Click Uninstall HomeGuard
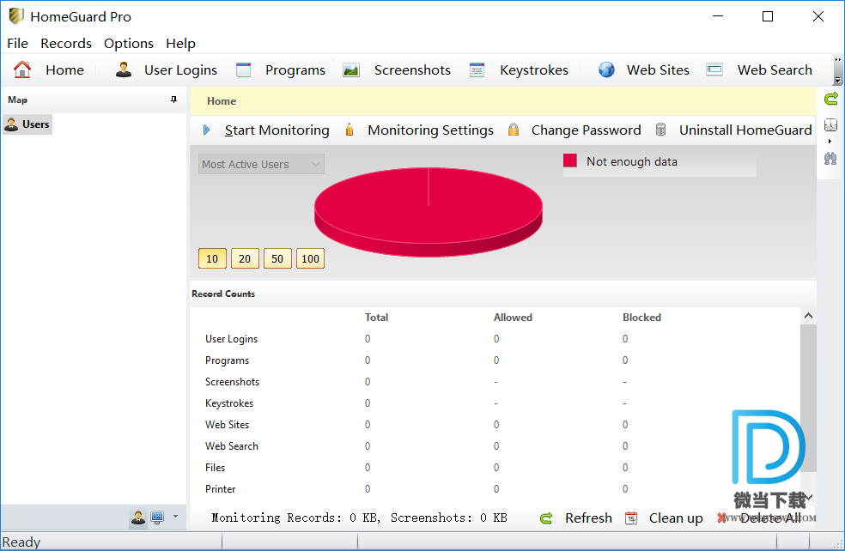Viewport: 845px width, 551px height. 745,130
